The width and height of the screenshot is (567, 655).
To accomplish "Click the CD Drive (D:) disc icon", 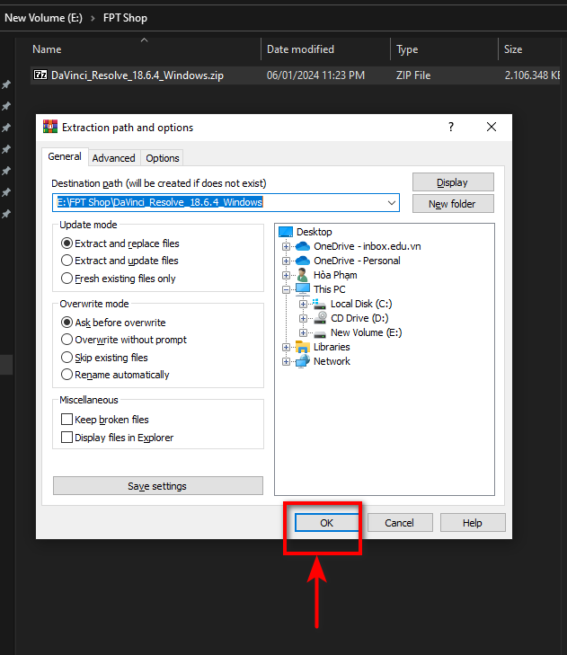I will click(x=320, y=318).
